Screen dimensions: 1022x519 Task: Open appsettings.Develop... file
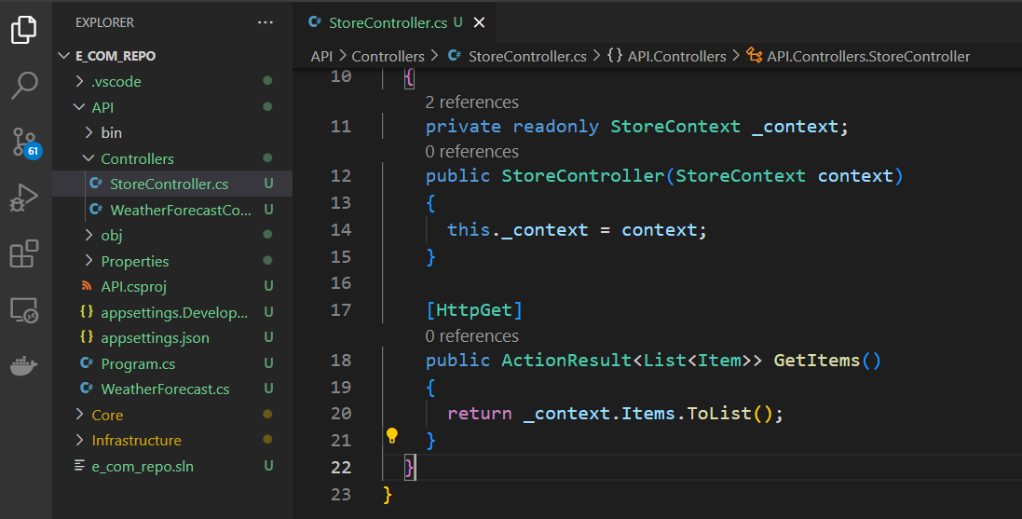point(172,312)
